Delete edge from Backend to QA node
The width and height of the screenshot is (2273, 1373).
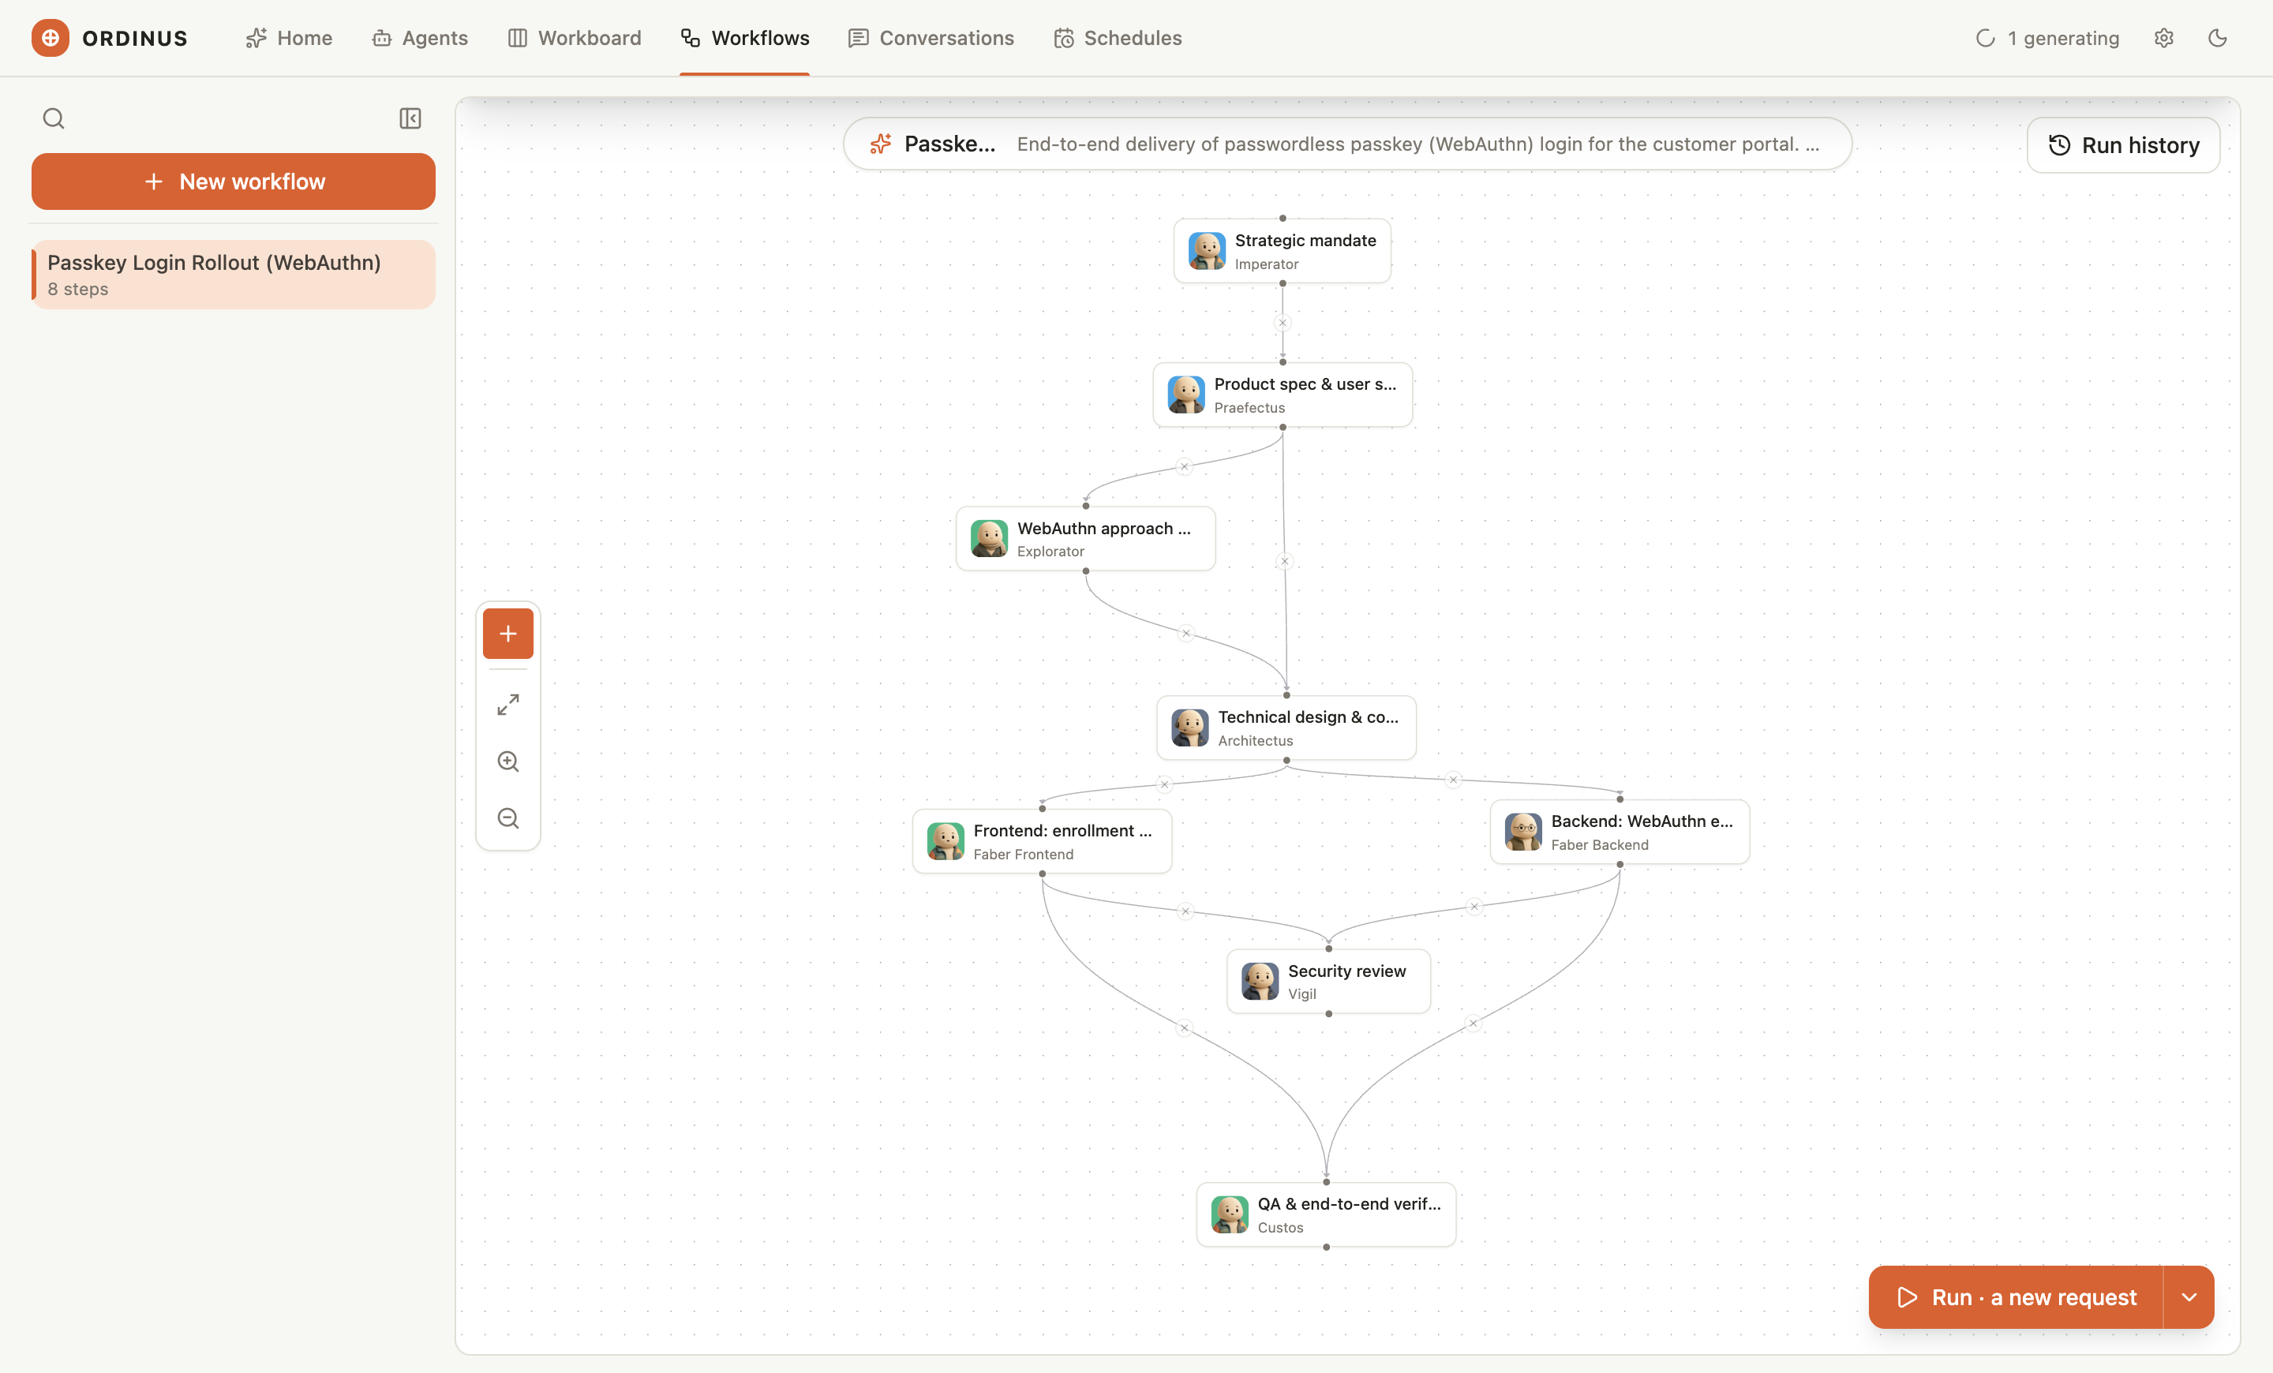pyautogui.click(x=1474, y=1023)
